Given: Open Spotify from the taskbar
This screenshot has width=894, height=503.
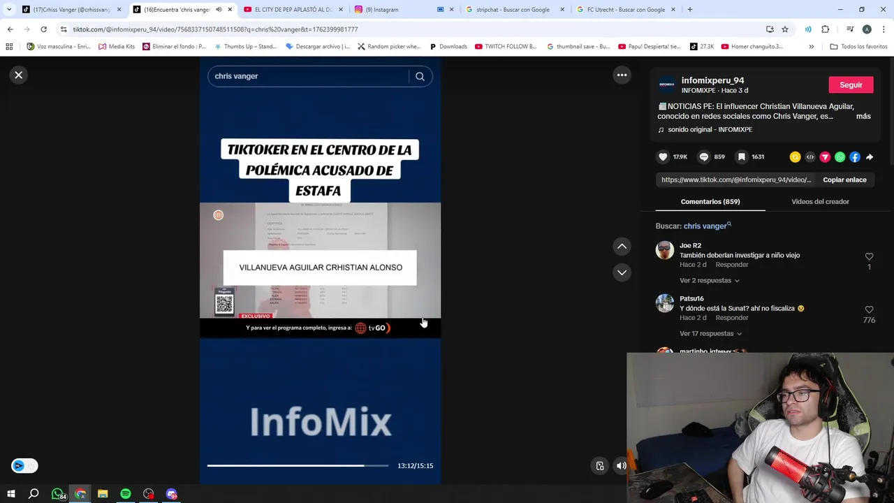Looking at the screenshot, I should tap(126, 494).
